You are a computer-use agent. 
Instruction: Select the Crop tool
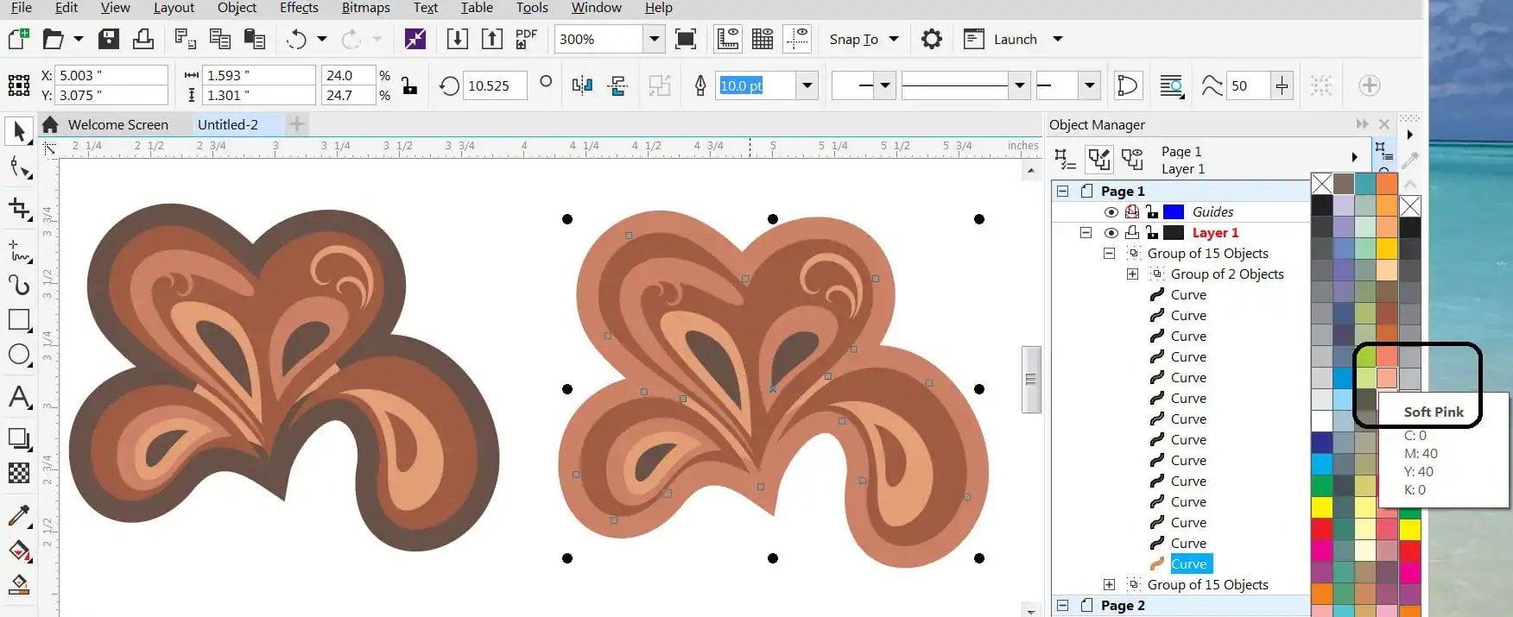(x=19, y=209)
